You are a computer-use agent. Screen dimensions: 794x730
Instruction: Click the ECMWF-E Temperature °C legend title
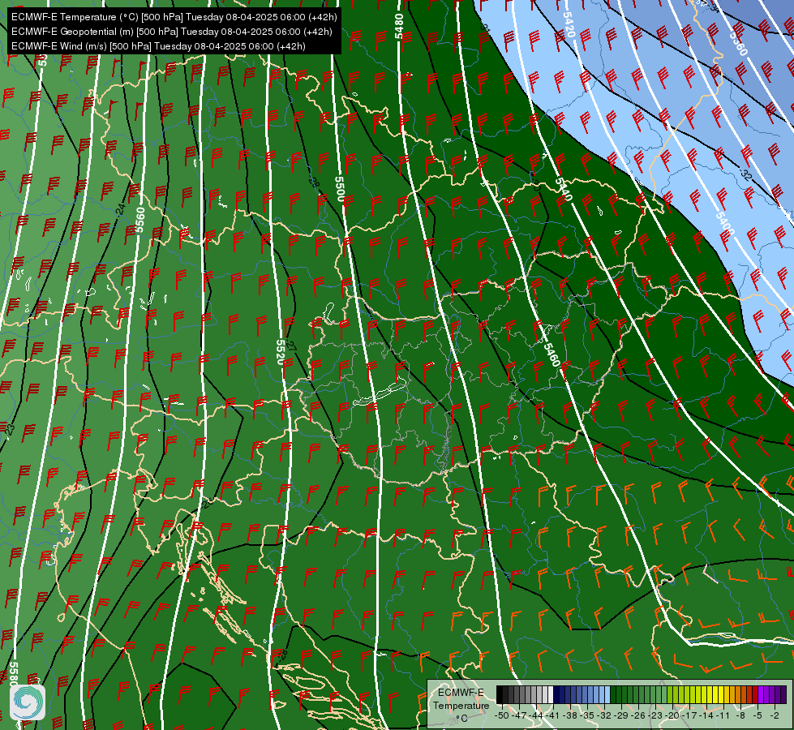pyautogui.click(x=461, y=705)
